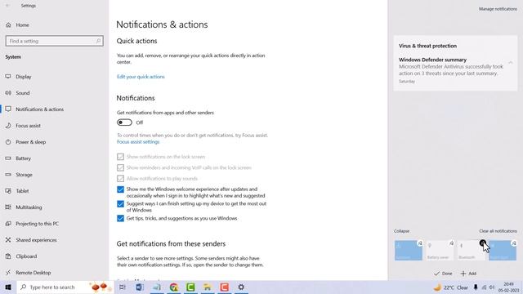Unpin the Bluetooth quick action
523x294 pixels.
tap(483, 243)
